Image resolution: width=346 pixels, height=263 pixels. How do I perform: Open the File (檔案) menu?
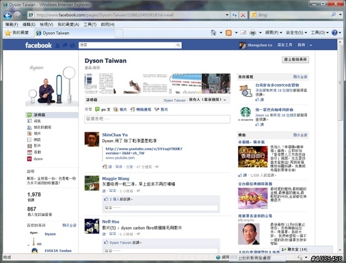click(11, 24)
